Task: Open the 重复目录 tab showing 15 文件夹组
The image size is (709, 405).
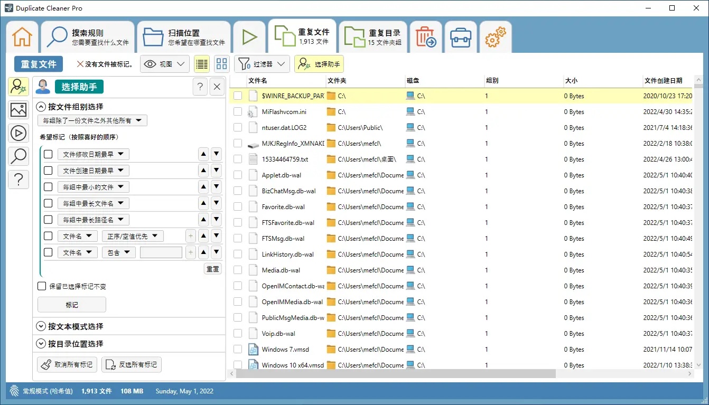Action: pos(374,36)
